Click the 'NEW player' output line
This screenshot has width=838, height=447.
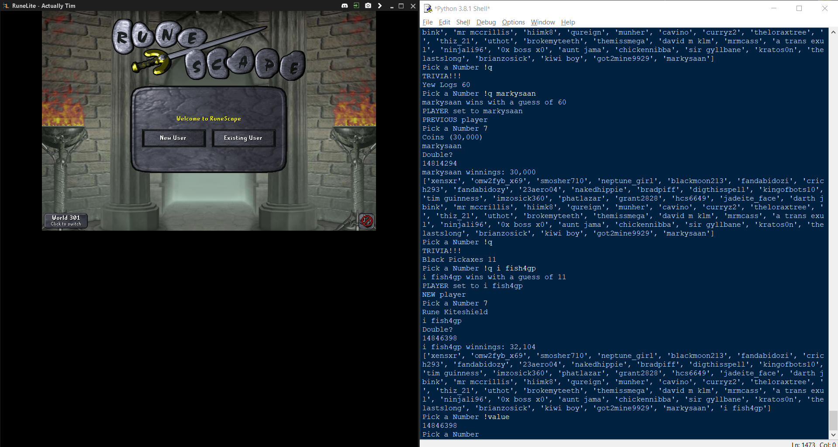(x=444, y=295)
